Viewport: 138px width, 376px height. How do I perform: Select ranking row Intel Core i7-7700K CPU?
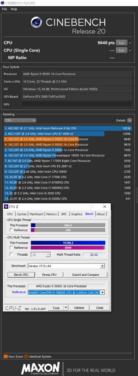(x=68, y=177)
